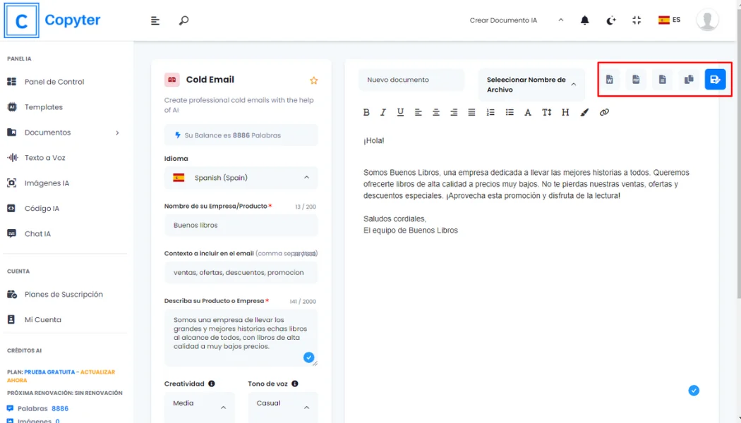Insert a link using the link icon

[604, 112]
